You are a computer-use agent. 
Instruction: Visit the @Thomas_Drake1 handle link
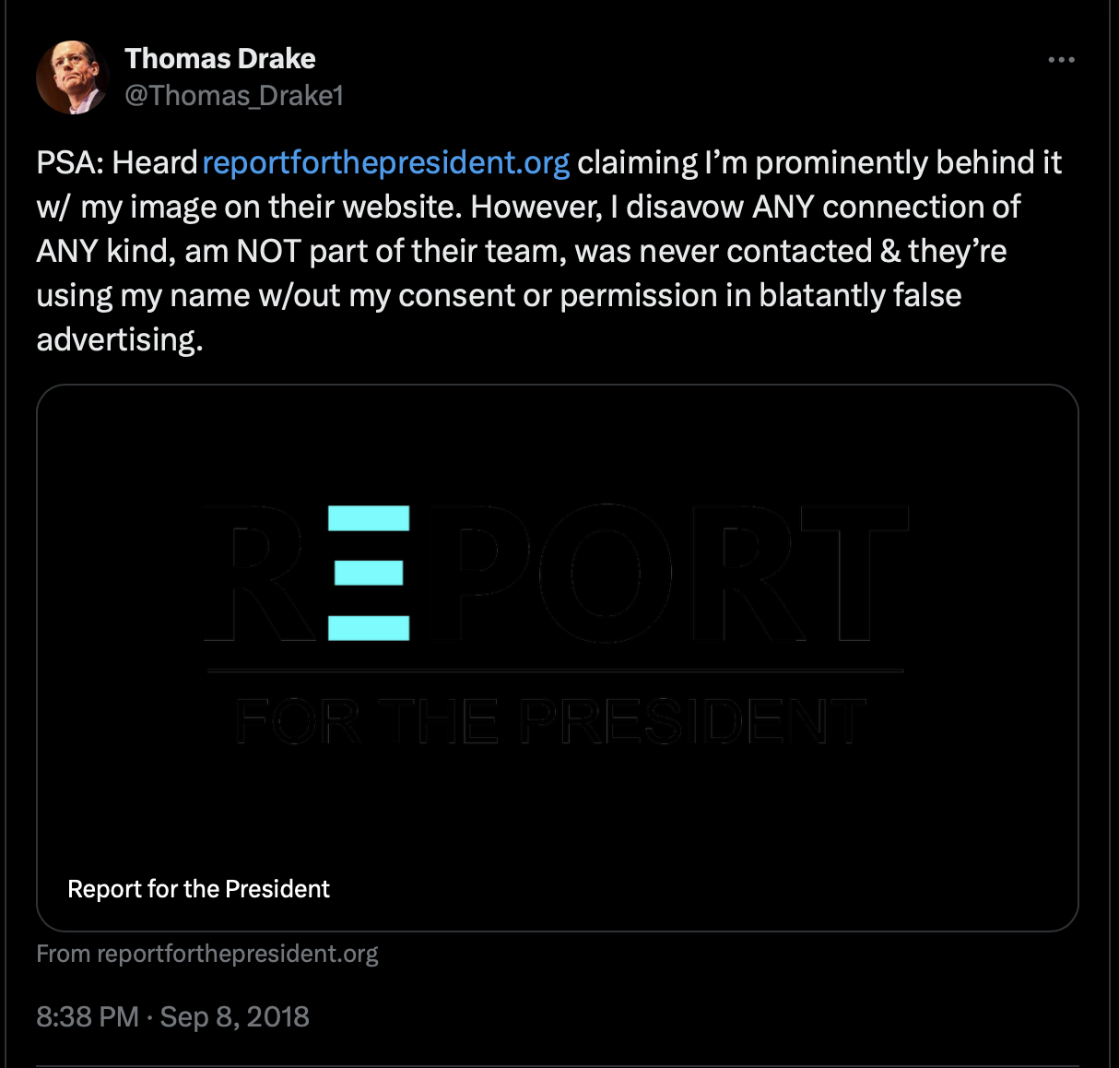click(x=234, y=95)
